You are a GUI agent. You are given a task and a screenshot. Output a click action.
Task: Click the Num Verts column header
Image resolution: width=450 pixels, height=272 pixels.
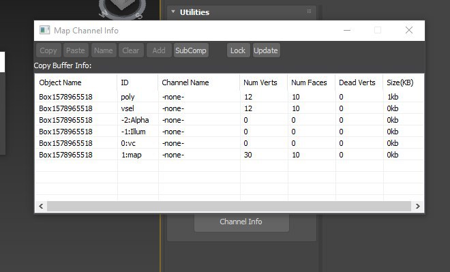coord(264,82)
